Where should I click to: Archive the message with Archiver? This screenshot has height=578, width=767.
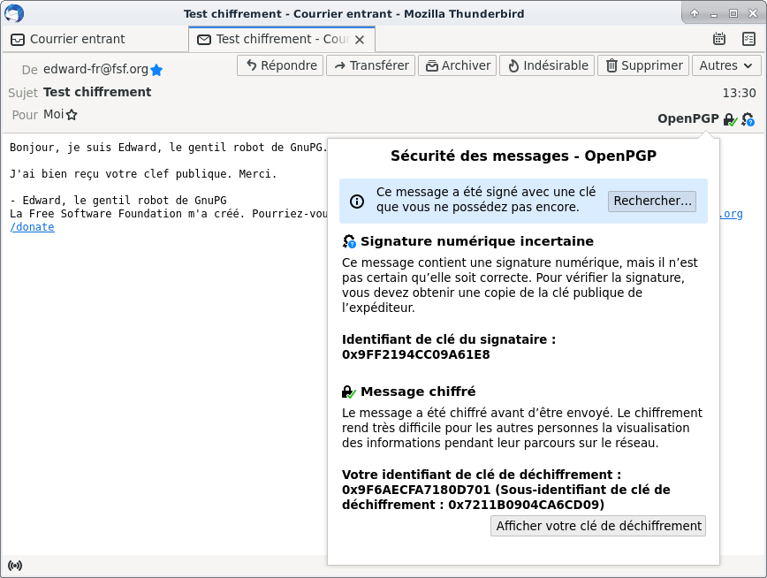click(458, 65)
